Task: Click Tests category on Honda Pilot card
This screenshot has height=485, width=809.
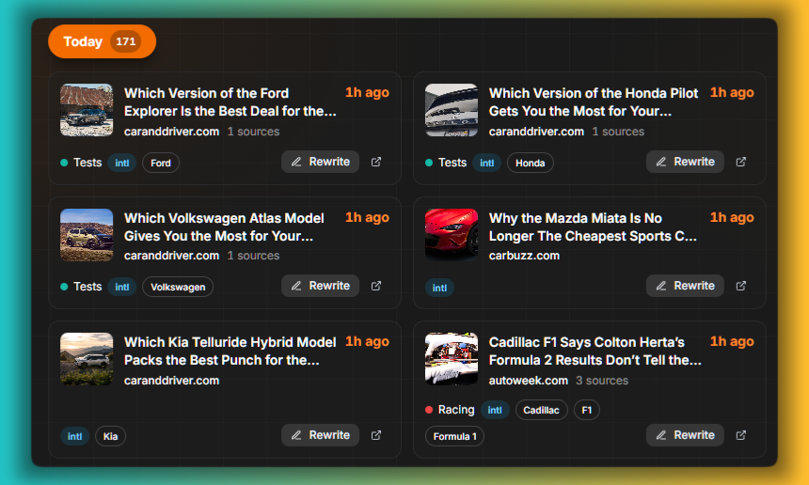Action: point(452,163)
